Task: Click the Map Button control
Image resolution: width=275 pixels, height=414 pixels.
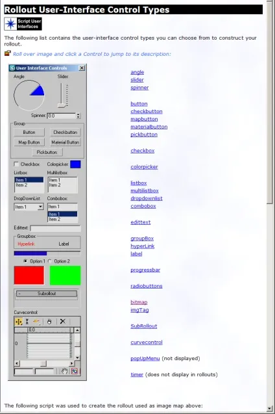Action: coord(29,142)
